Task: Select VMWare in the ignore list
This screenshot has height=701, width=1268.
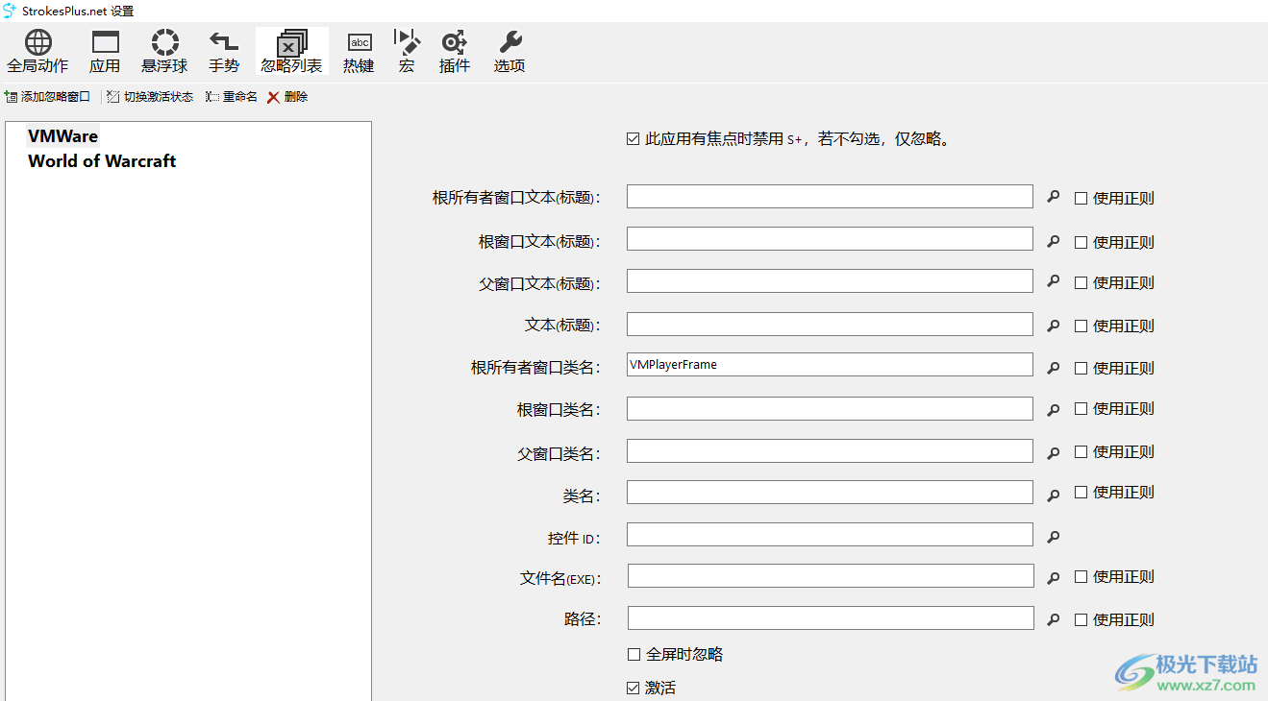Action: (x=62, y=136)
